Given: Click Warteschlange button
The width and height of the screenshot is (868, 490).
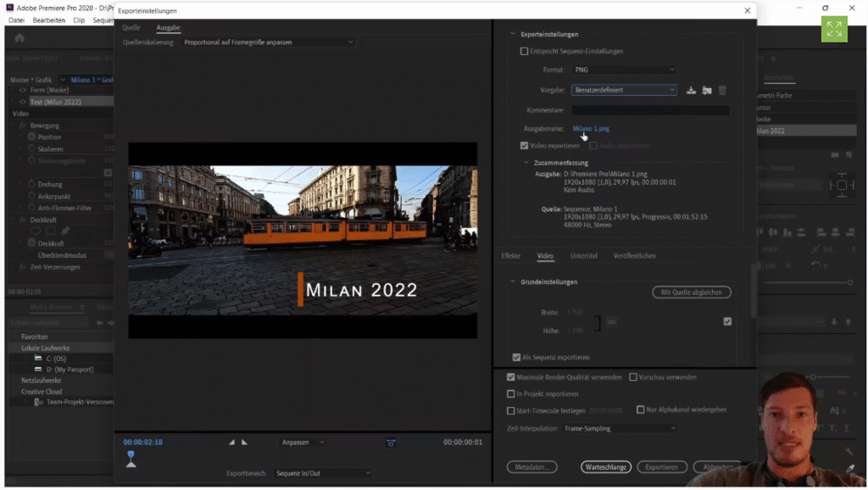Looking at the screenshot, I should click(605, 467).
